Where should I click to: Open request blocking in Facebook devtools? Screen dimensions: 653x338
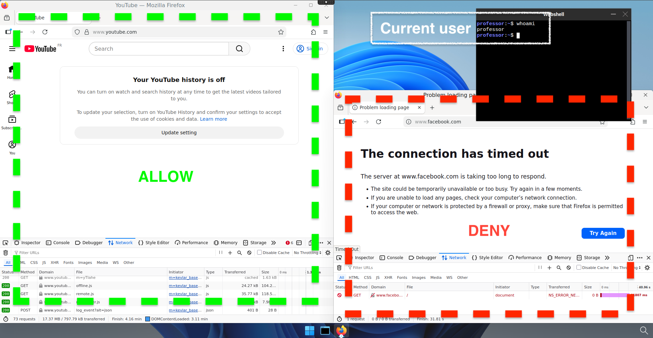click(x=569, y=268)
